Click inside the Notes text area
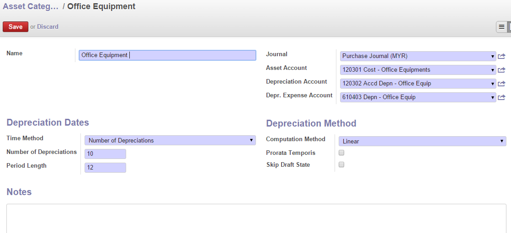The height and width of the screenshot is (233, 511). coord(256,218)
